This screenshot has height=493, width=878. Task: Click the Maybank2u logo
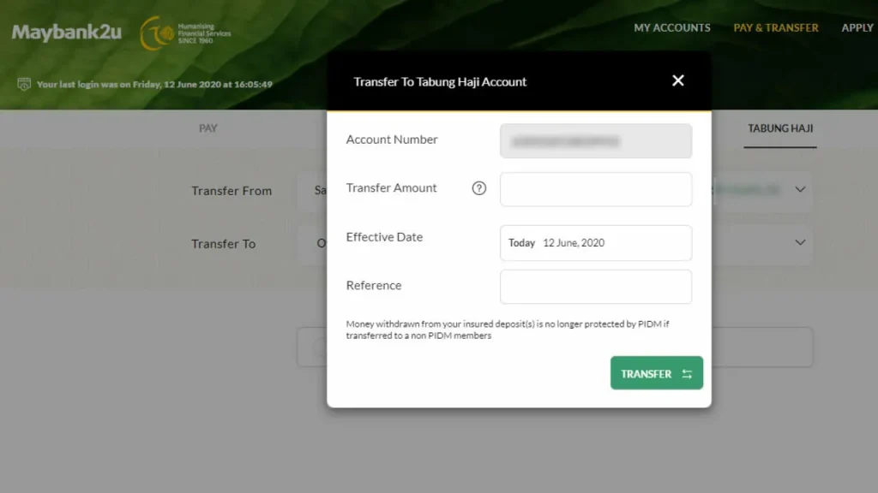click(67, 33)
